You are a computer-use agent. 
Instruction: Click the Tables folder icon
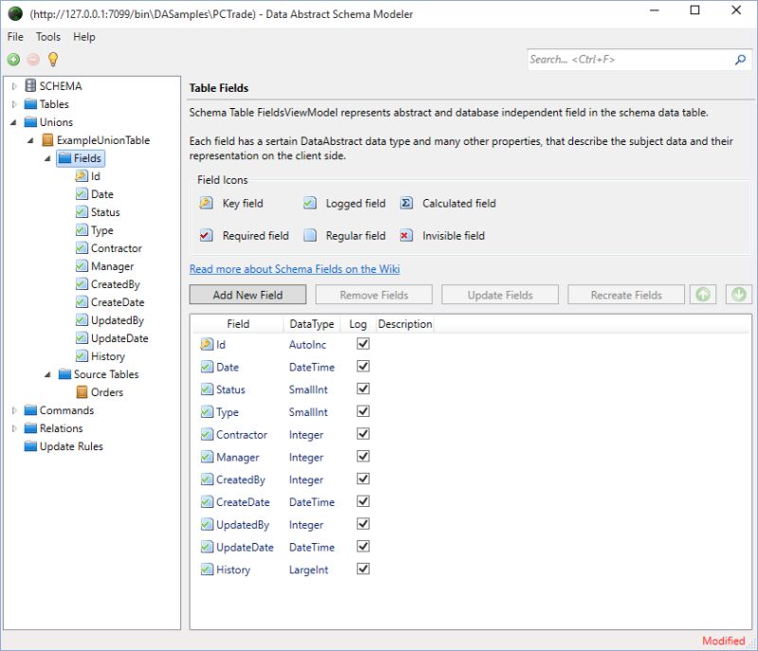tap(30, 104)
